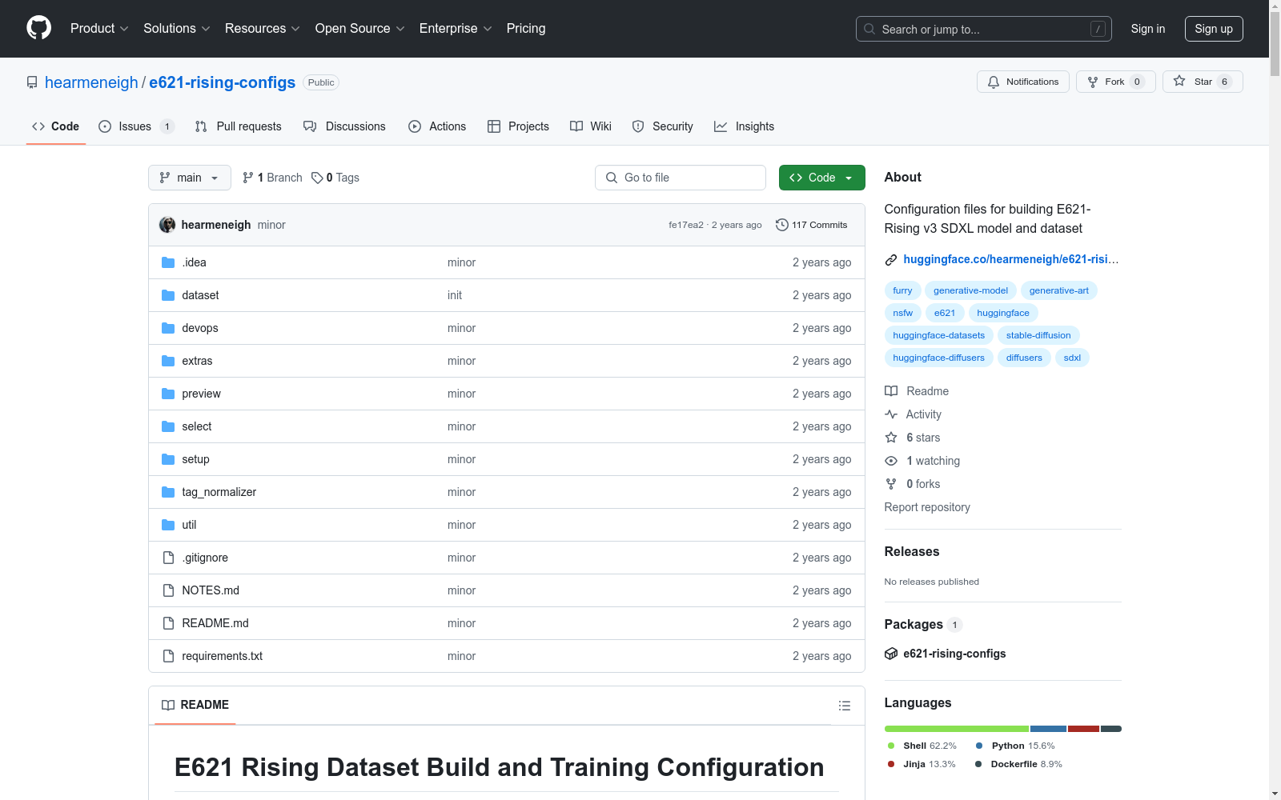Click the fe17ea2 commit hash

[x=686, y=225]
